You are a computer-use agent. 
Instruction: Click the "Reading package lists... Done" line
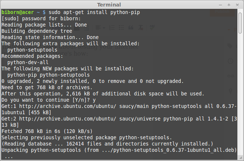coord(44,25)
